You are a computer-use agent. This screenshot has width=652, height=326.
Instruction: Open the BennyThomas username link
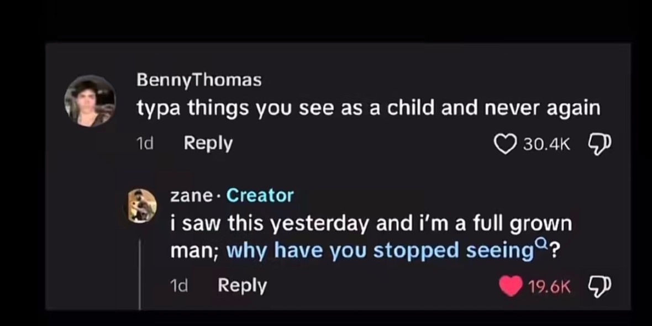tap(199, 80)
